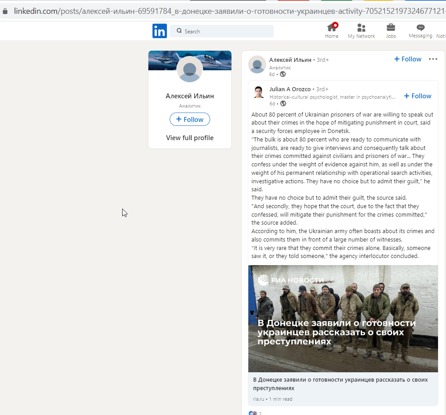Click sidebar profile card avatar
Screen dimensions: 446x415
point(190,69)
